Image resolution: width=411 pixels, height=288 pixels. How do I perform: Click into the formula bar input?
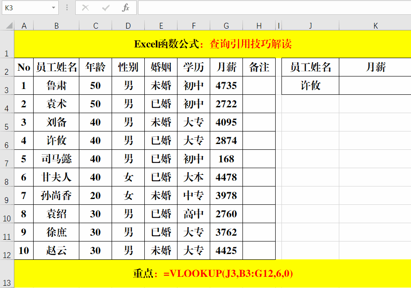pos(274,8)
